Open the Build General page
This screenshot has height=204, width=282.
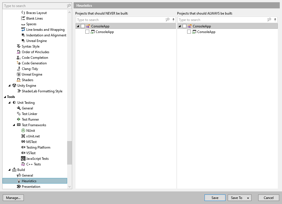(x=27, y=175)
